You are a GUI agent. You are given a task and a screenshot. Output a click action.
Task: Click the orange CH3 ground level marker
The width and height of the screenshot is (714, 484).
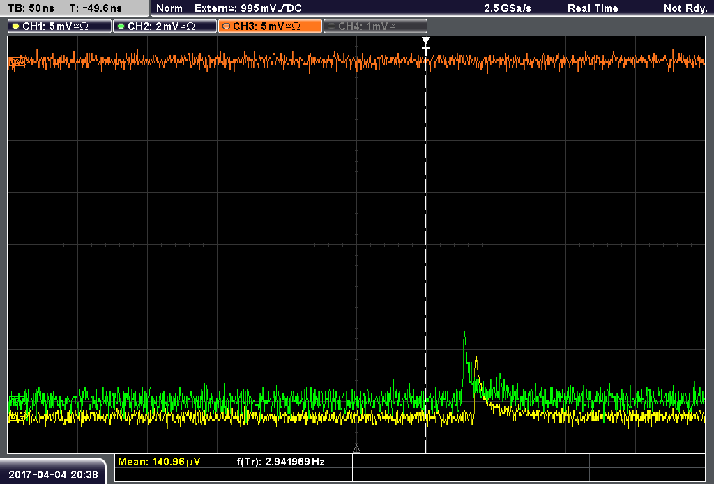[17, 61]
